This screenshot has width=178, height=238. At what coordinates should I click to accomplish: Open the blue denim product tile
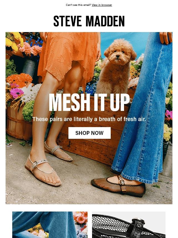[50, 225]
